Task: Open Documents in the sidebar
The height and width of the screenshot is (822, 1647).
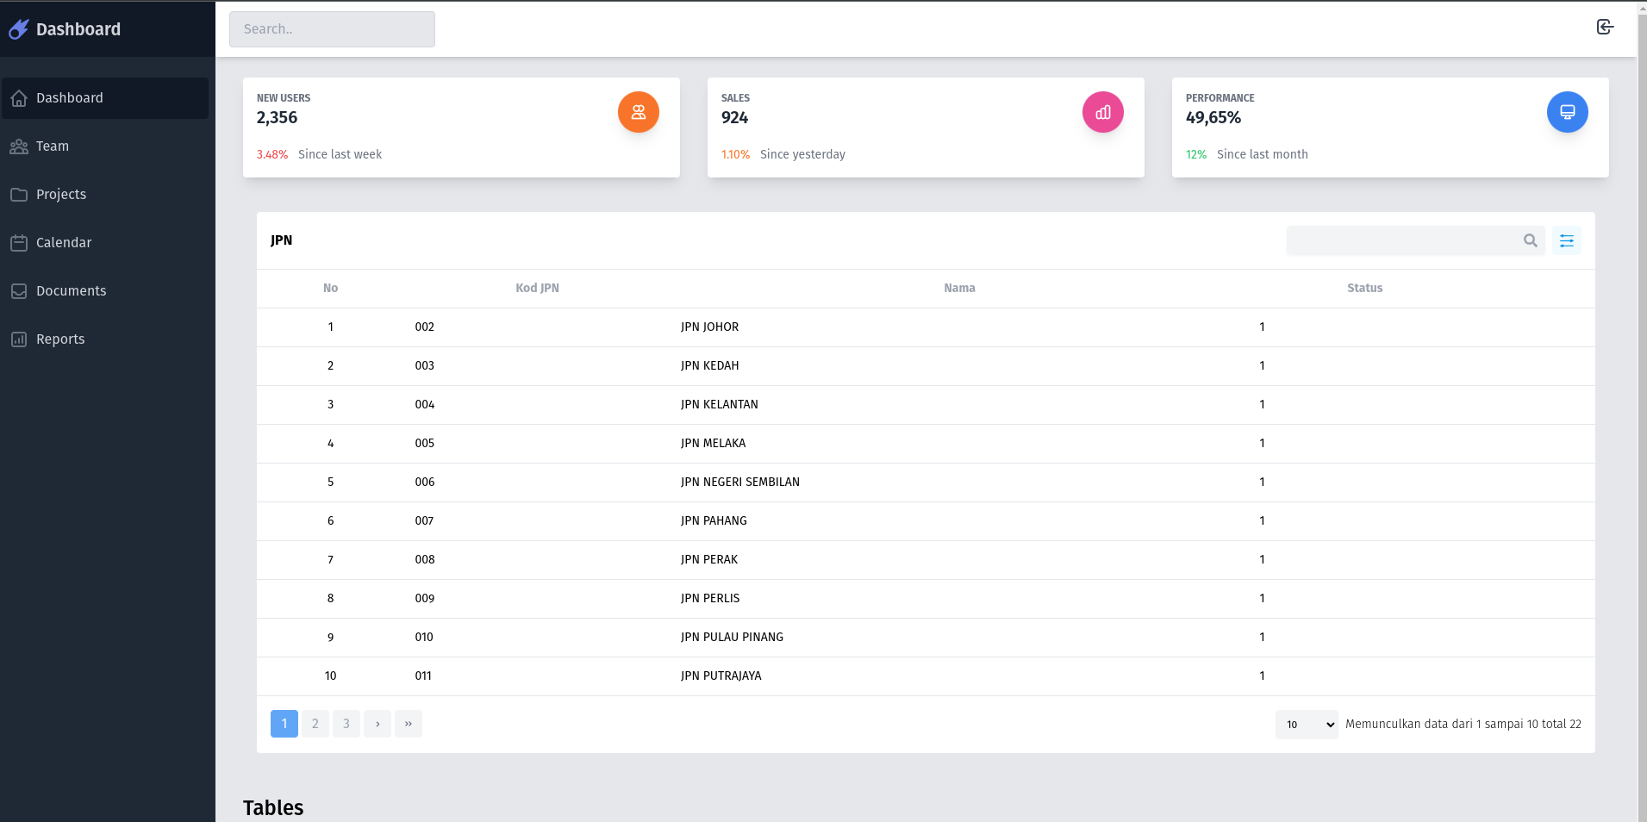Action: click(x=71, y=291)
